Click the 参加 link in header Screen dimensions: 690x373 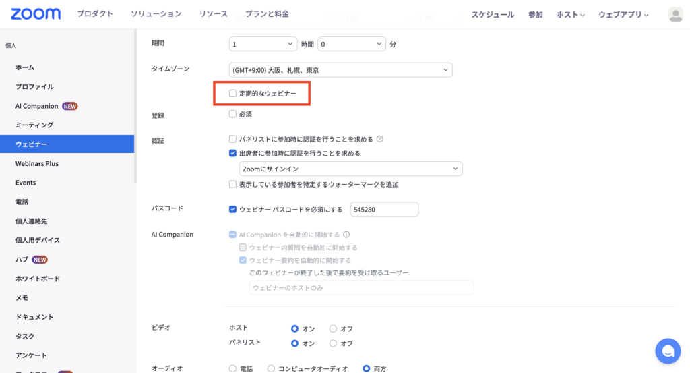535,15
